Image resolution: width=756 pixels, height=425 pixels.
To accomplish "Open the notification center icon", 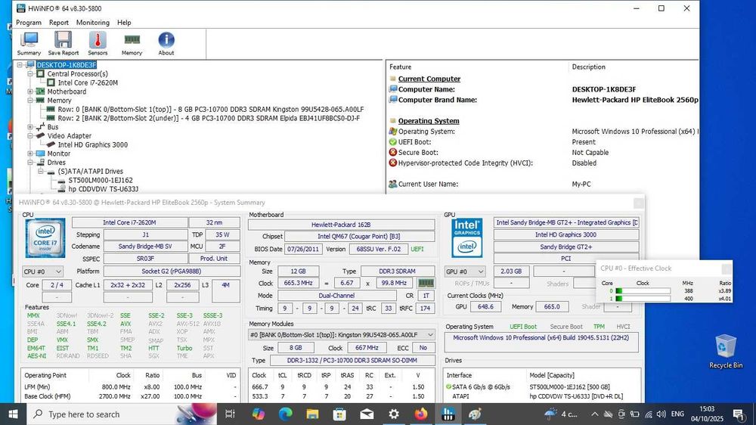I will click(738, 414).
